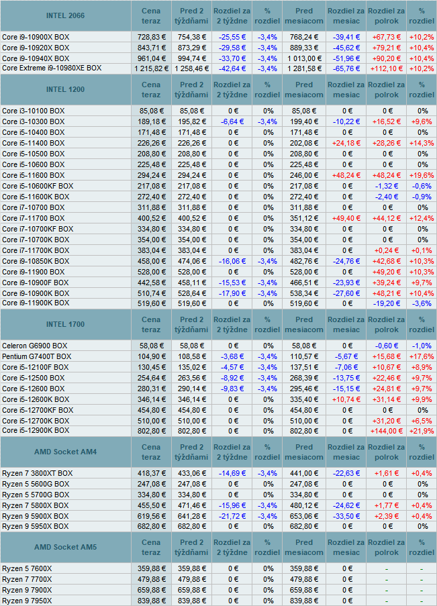Select Ryzen 5 5600G BOX row name
Viewport: 437px width, 606px height.
tap(36, 485)
